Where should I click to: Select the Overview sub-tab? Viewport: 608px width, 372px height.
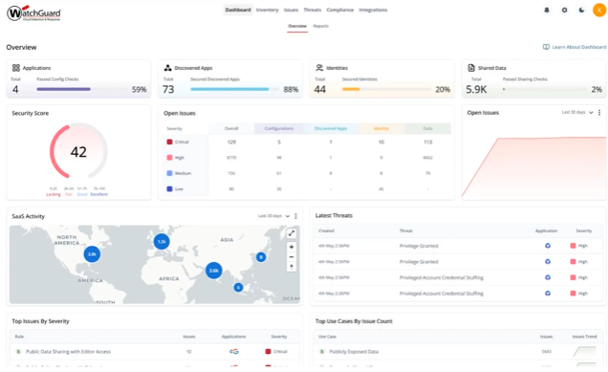(297, 26)
